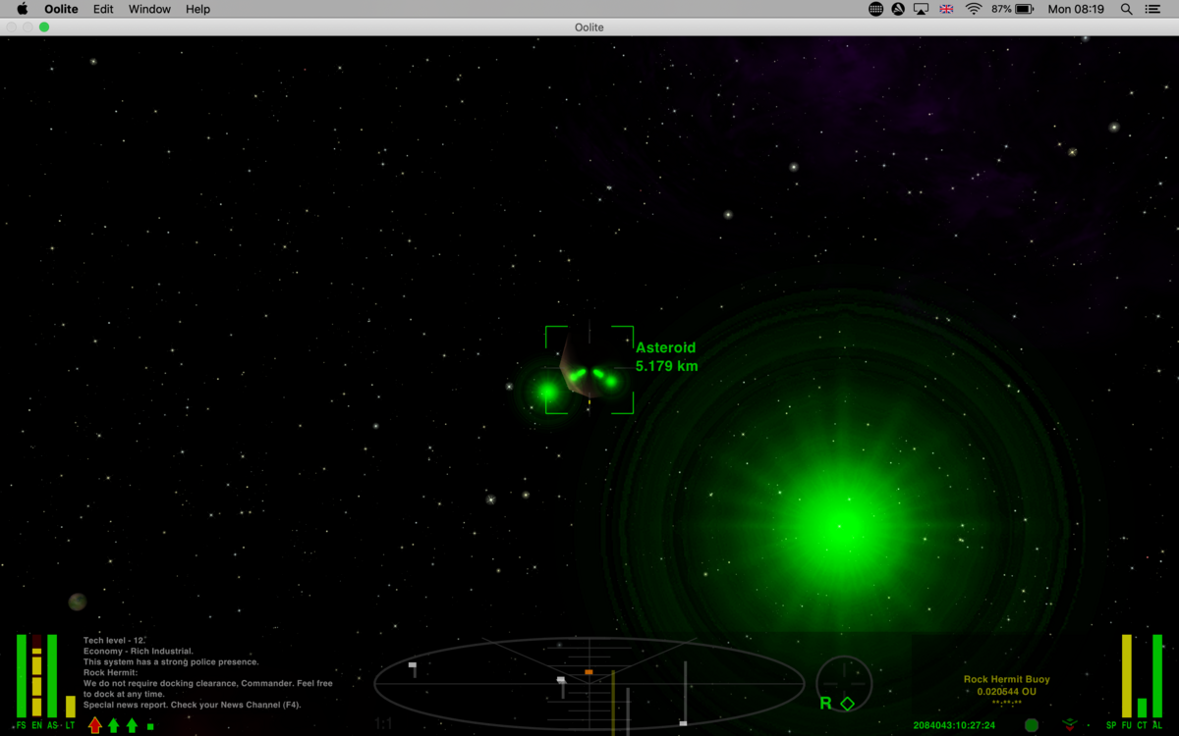Select the scanner compass diamond beacon indicator

coord(847,703)
